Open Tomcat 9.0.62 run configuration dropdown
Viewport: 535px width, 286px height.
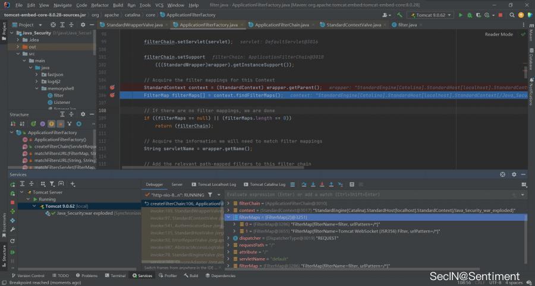tap(432, 15)
